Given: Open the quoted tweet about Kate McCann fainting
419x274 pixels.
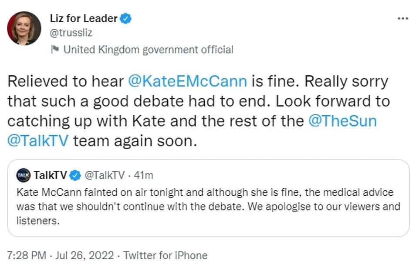Looking at the screenshot, I should click(208, 206).
